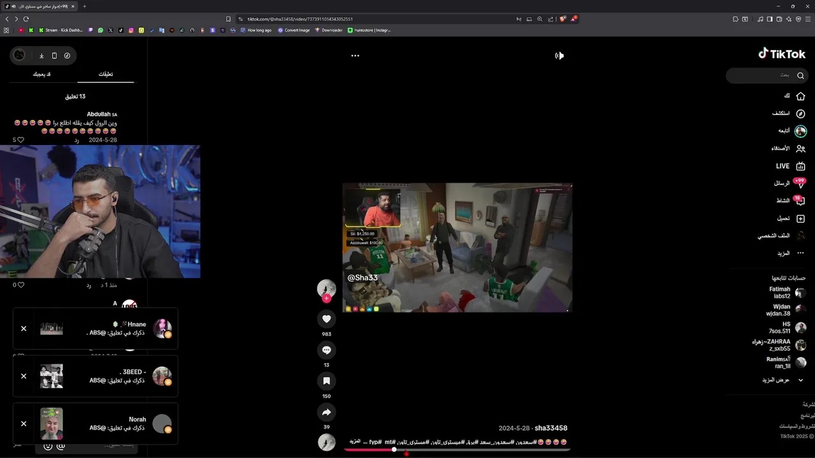815x458 pixels.
Task: Open sha33458 creator username link
Action: [551, 428]
